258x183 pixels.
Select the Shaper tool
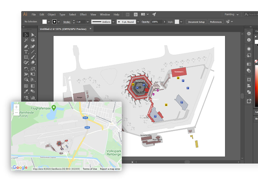click(x=26, y=63)
